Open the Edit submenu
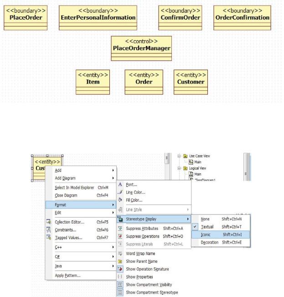This screenshot has height=297, width=284. 81,213
